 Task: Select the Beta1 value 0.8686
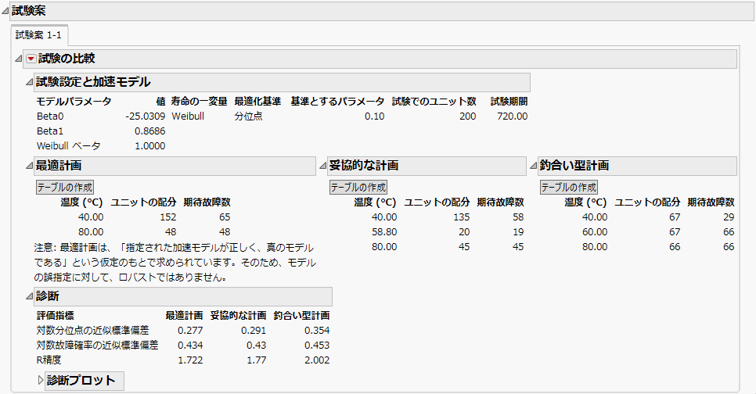tap(150, 131)
